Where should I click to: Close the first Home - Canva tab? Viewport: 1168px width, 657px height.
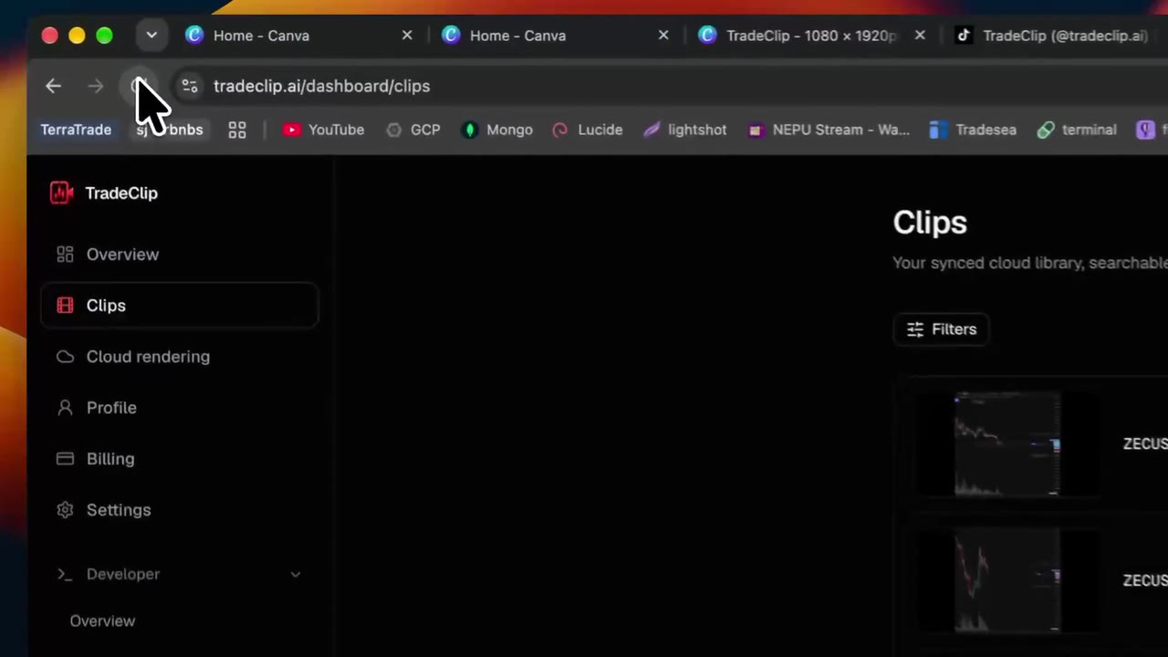click(407, 36)
